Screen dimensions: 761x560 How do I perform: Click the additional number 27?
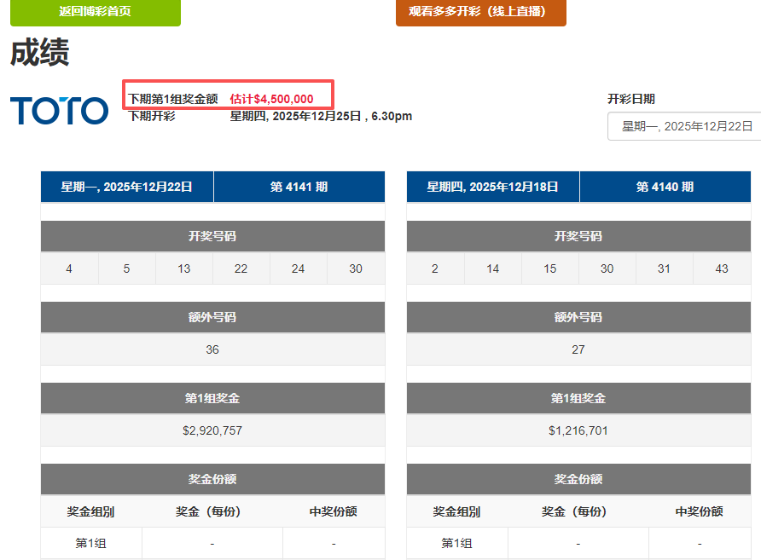coord(578,349)
